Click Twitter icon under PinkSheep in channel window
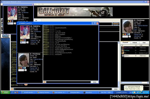Screen dimensions: 150x99 pyautogui.click(x=25, y=68)
